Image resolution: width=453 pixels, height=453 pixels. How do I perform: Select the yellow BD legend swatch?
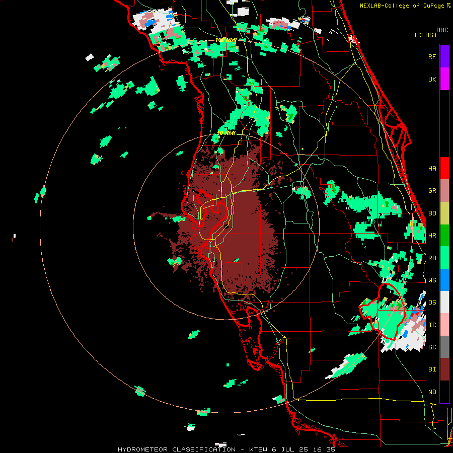[444, 213]
